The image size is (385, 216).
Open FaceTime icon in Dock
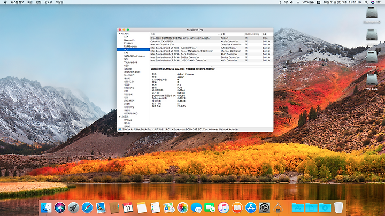click(x=210, y=207)
